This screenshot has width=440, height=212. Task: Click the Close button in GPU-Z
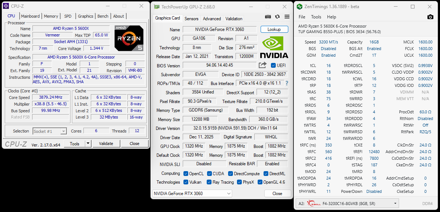pyautogui.click(x=277, y=194)
